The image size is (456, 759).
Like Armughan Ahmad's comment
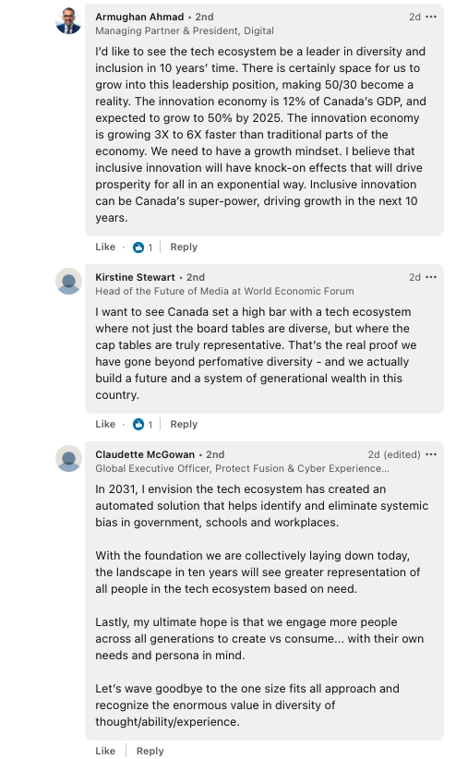click(105, 247)
